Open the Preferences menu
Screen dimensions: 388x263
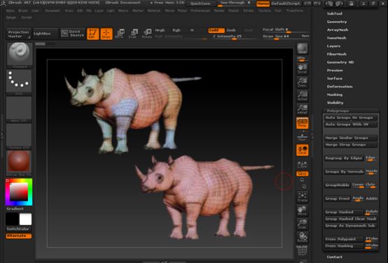[x=200, y=11]
